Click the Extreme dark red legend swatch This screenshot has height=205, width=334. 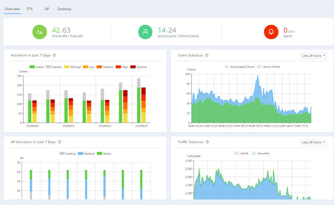133,67
